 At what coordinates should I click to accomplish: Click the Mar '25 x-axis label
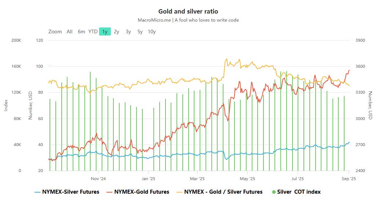pyautogui.click(x=197, y=179)
